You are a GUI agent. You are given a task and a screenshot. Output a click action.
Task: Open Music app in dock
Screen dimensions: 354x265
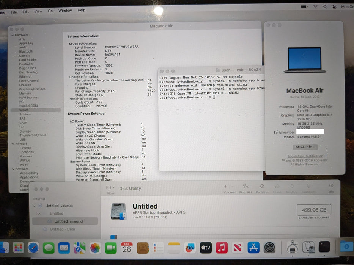222,248
